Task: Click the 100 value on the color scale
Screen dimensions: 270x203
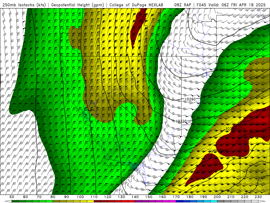Action: point(80,197)
